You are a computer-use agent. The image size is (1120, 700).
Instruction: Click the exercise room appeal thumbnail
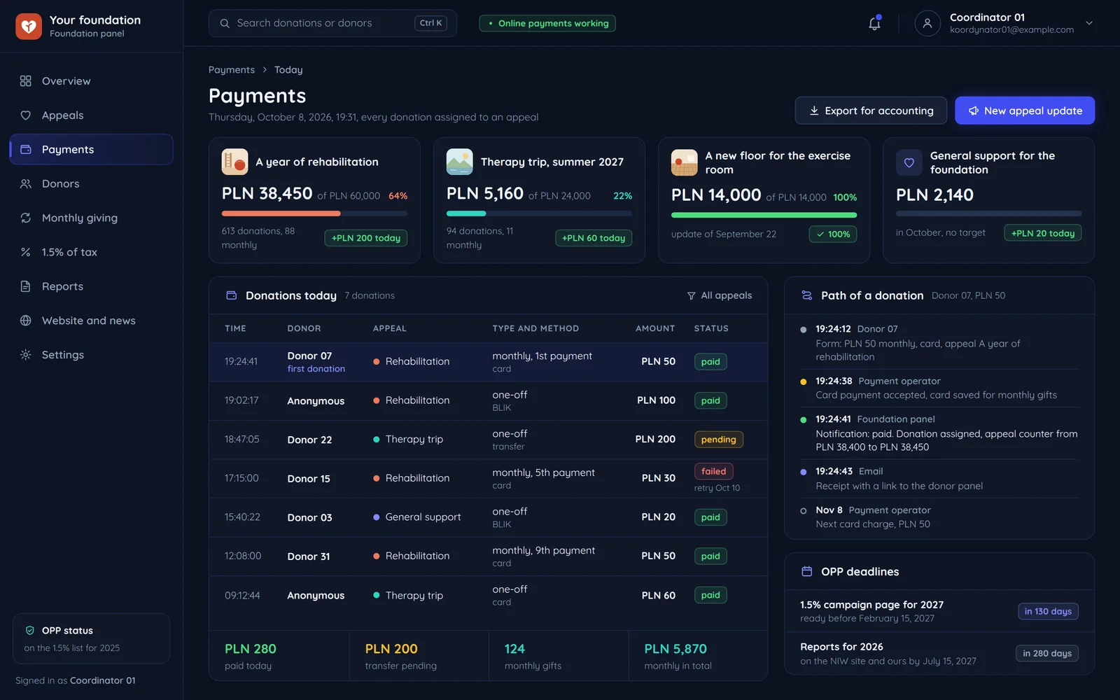(x=685, y=162)
